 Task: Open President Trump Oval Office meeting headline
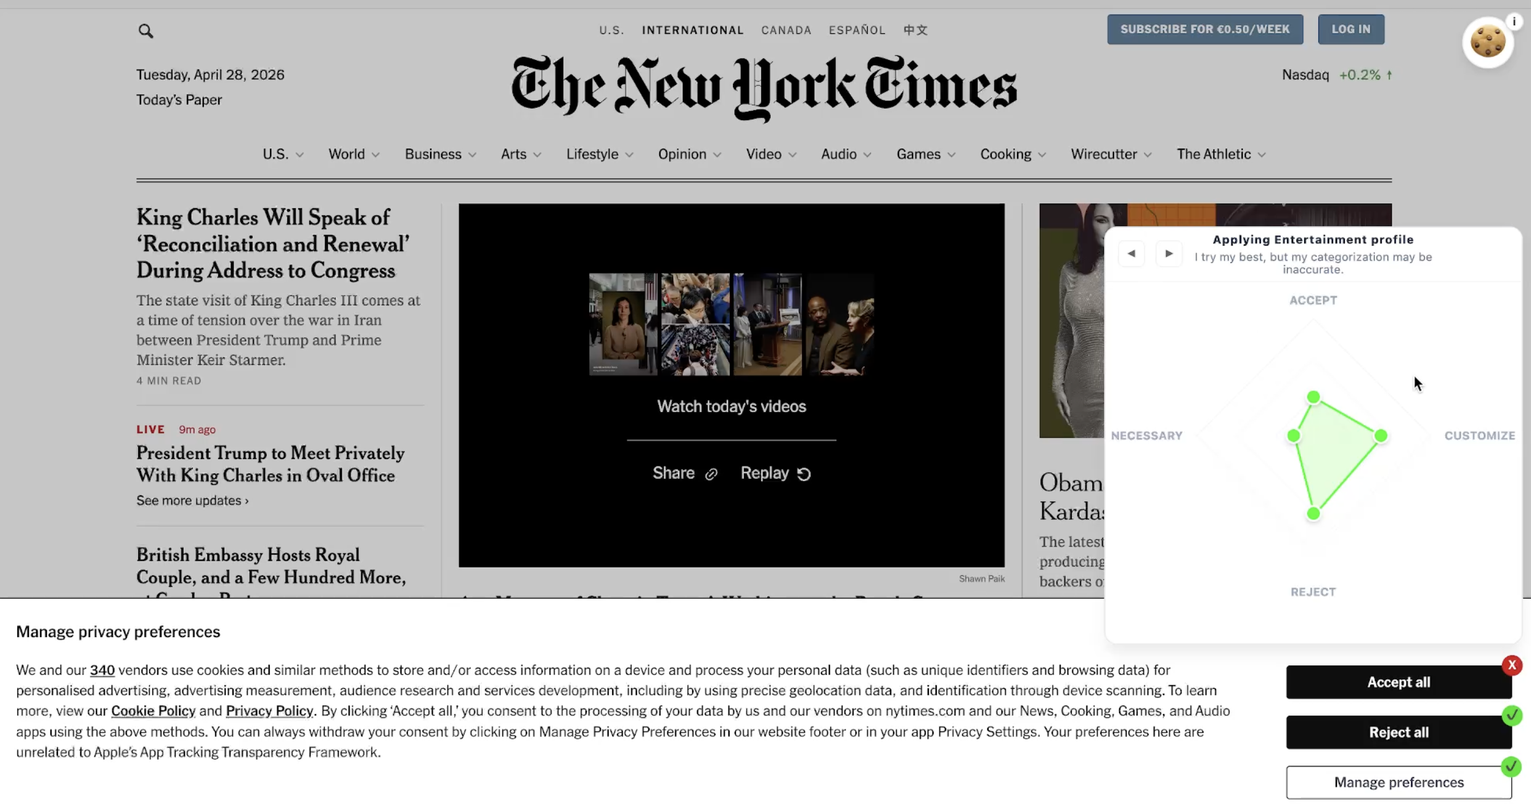pyautogui.click(x=271, y=465)
